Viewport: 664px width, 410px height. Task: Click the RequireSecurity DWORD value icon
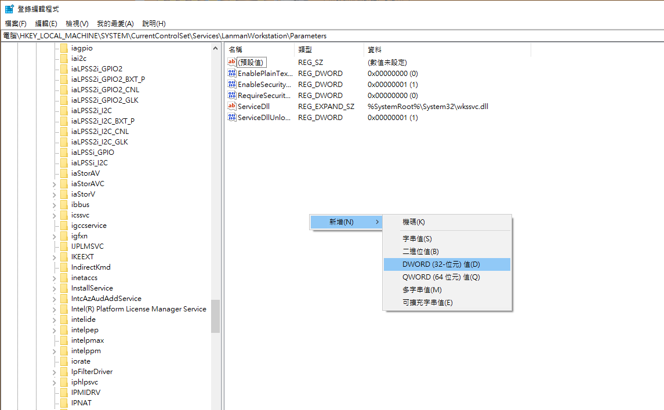232,96
